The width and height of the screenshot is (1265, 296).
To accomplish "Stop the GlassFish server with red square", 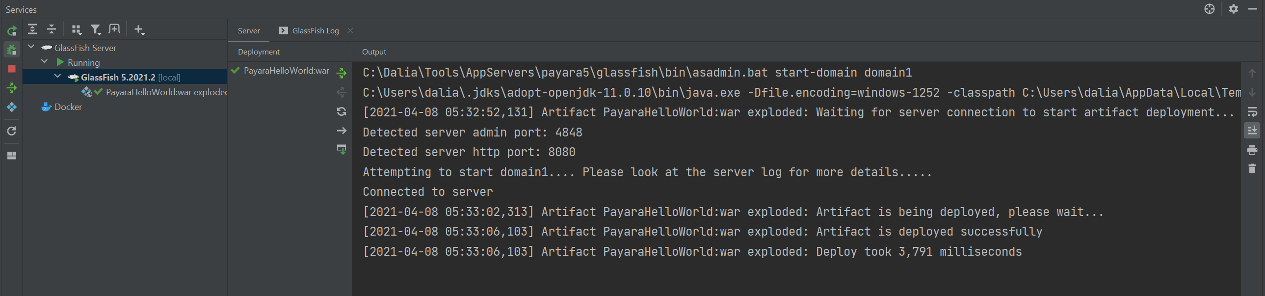I will [12, 69].
